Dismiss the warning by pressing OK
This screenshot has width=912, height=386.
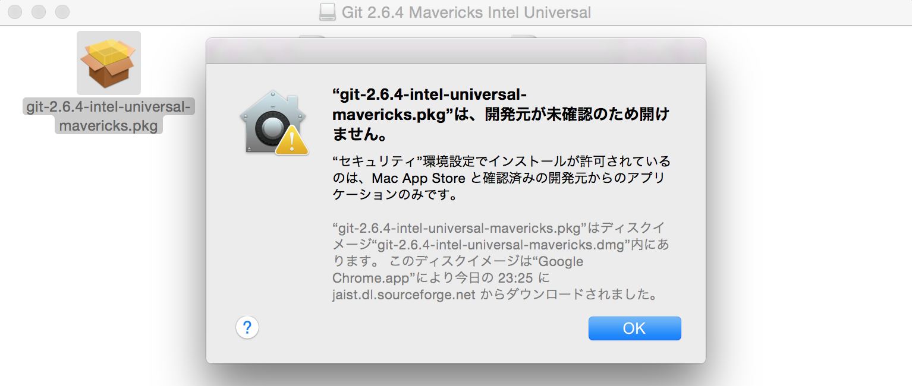pos(634,328)
